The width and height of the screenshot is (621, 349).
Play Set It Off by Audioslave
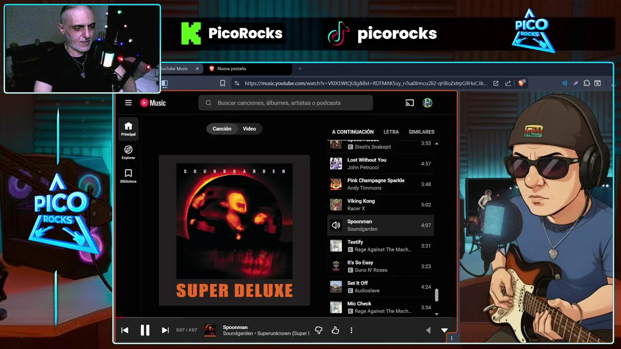pos(380,286)
